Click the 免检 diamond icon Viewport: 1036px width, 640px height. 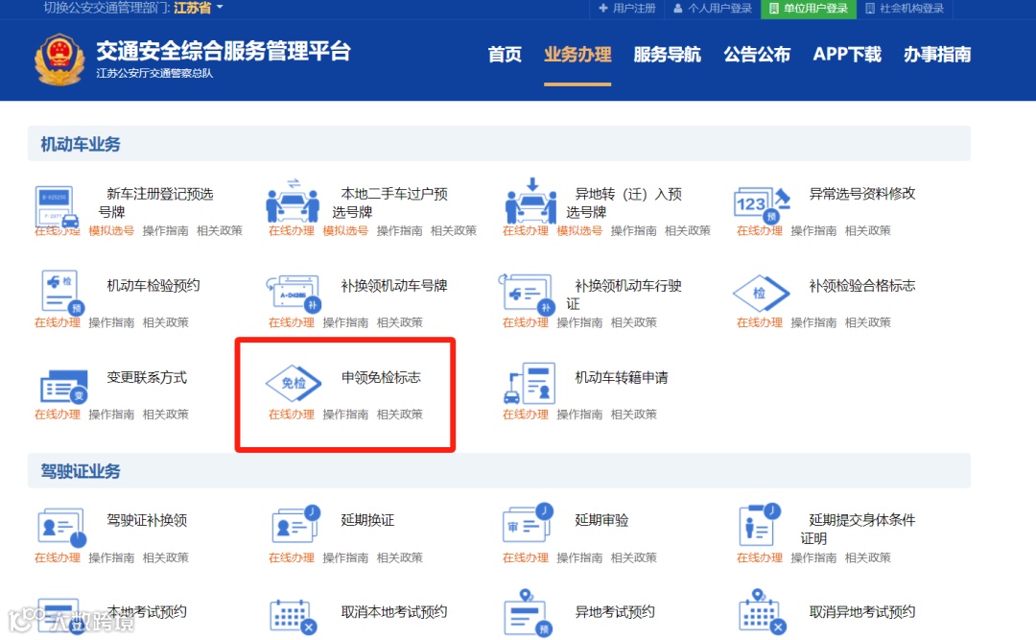coord(294,383)
